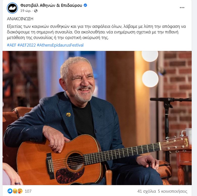197x196 pixels.
Task: Click the #AEF hashtag
Action: click(x=12, y=45)
